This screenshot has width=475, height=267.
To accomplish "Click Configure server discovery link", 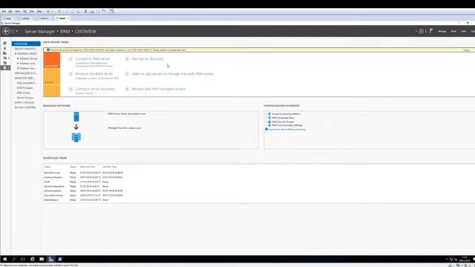I will coord(95,89).
